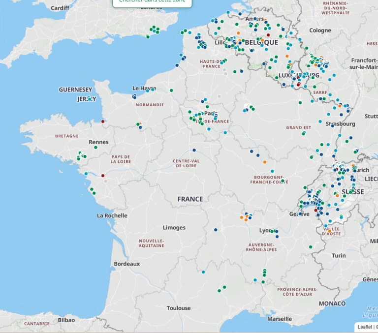Click the FRANCE country label
The height and width of the screenshot is (333, 378).
click(x=190, y=199)
